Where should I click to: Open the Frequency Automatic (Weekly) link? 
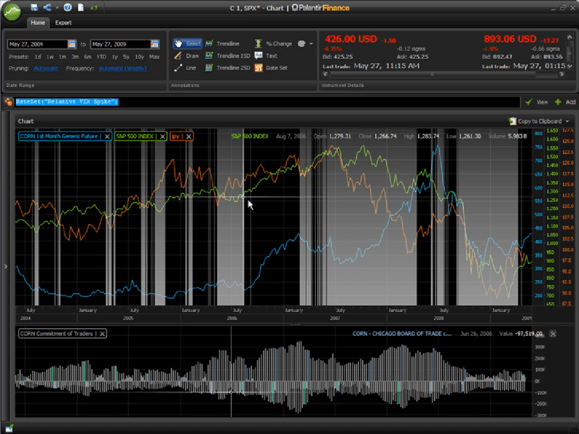(122, 68)
